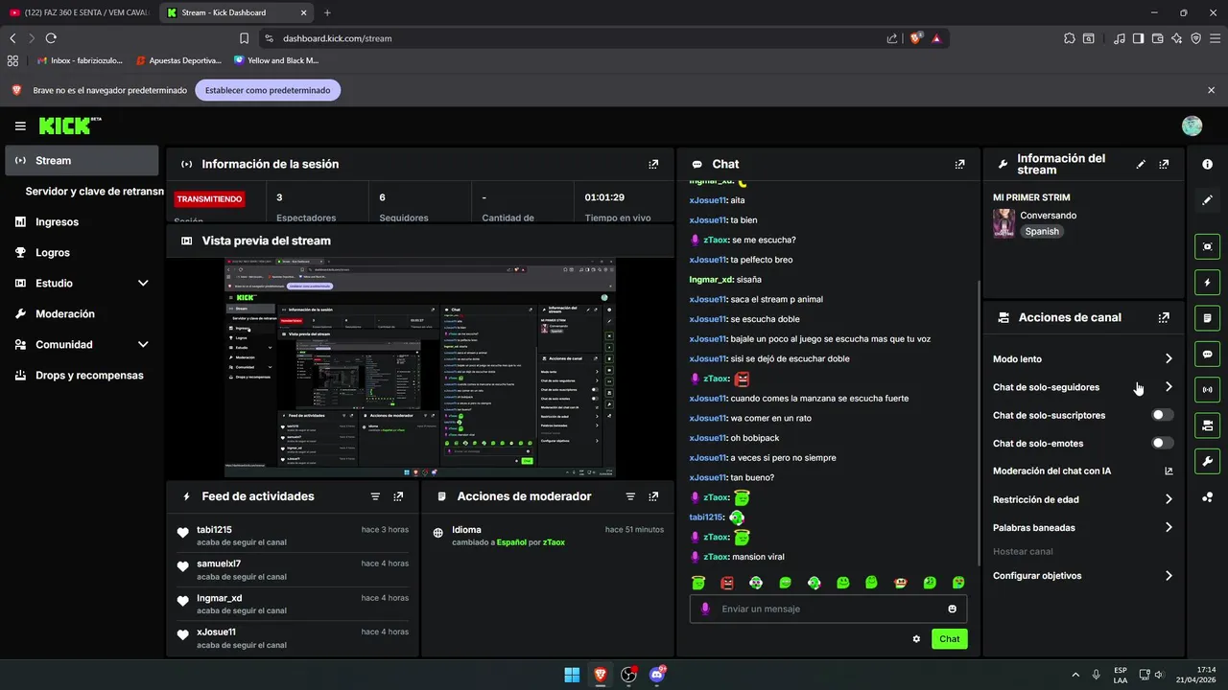Open Discord from the taskbar

point(657,675)
